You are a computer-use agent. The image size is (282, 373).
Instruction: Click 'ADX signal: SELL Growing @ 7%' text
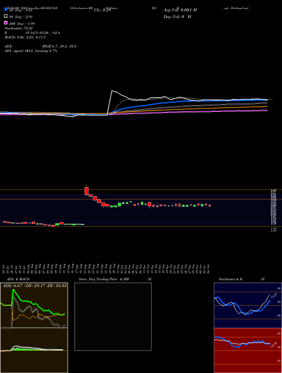point(31,51)
